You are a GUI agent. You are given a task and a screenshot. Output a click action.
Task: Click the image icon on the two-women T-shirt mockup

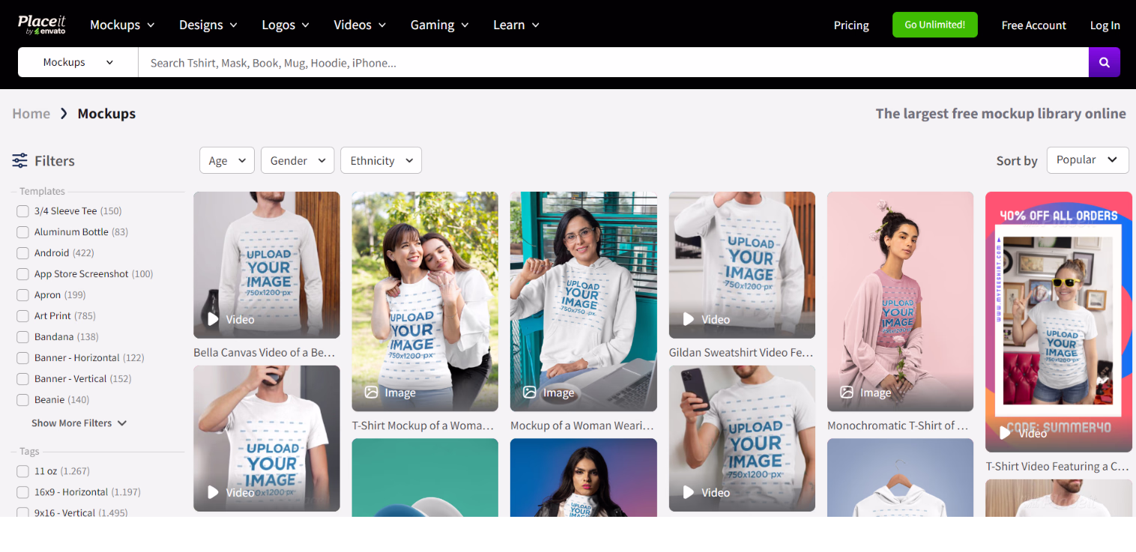pyautogui.click(x=371, y=392)
